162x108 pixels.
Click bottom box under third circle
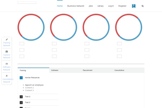(x=87, y=56)
